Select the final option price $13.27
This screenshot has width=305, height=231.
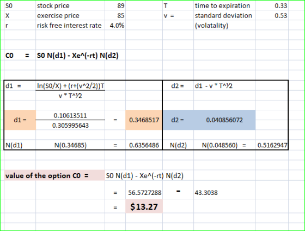(x=144, y=206)
